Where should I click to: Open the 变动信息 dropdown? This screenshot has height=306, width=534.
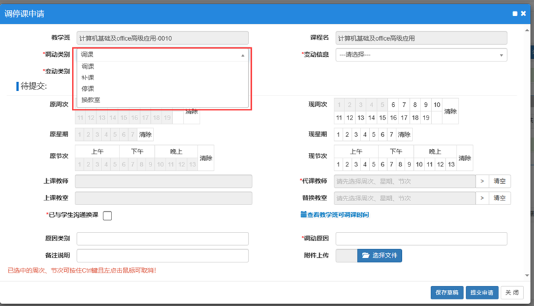pyautogui.click(x=421, y=55)
